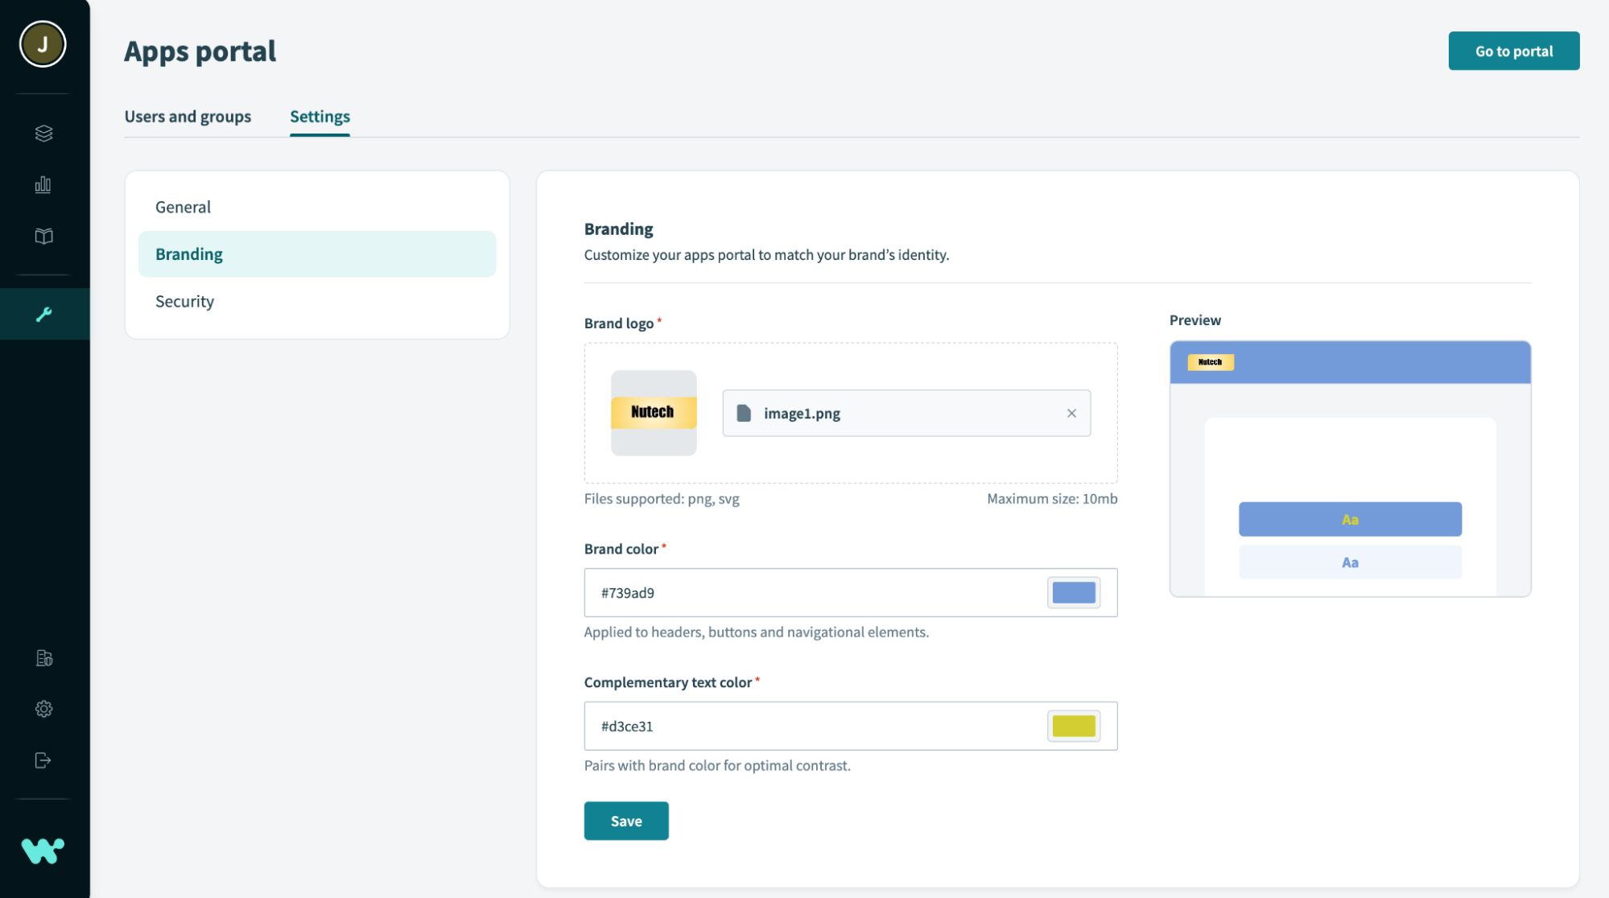Open the bar chart dashboard icon
Viewport: 1609px width, 898px height.
(43, 185)
